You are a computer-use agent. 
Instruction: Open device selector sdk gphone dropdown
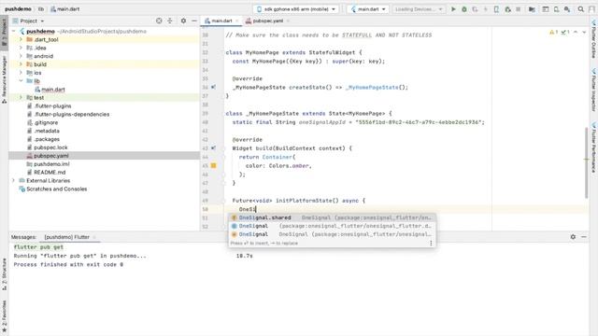click(296, 9)
